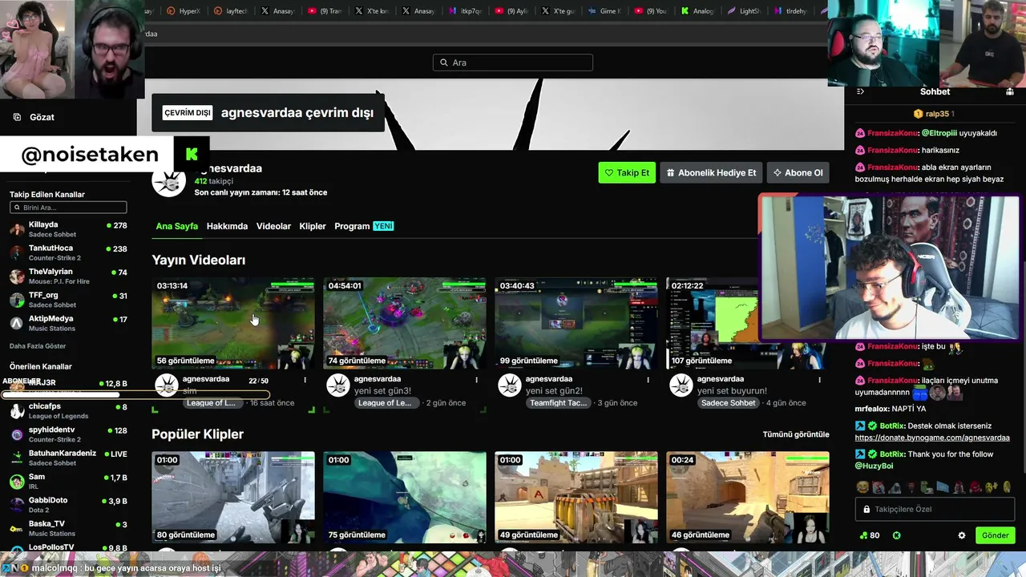Play the clip with 49 görüntüleme

pyautogui.click(x=576, y=497)
